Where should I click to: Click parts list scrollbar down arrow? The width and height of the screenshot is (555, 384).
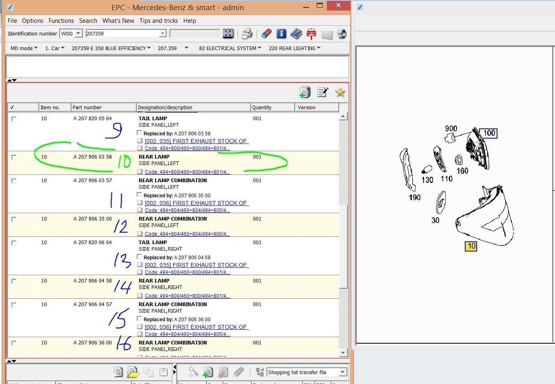[x=343, y=353]
